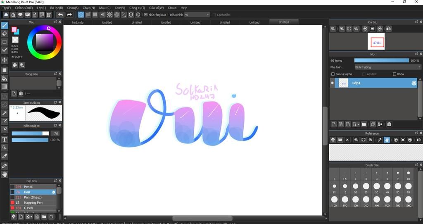Screen dimensions: 423x224
Task: Create a new layer in Lớp panel
Action: 333,124
